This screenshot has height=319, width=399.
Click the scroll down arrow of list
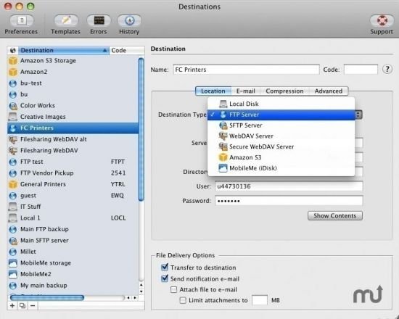click(141, 291)
